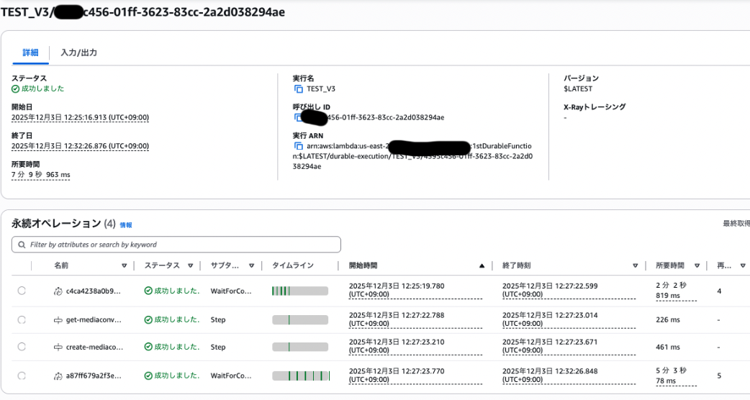Sort by the ステータス column arrow
The image size is (750, 400).
click(190, 265)
